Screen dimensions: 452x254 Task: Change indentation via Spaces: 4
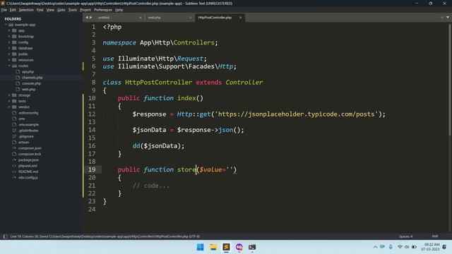405,236
